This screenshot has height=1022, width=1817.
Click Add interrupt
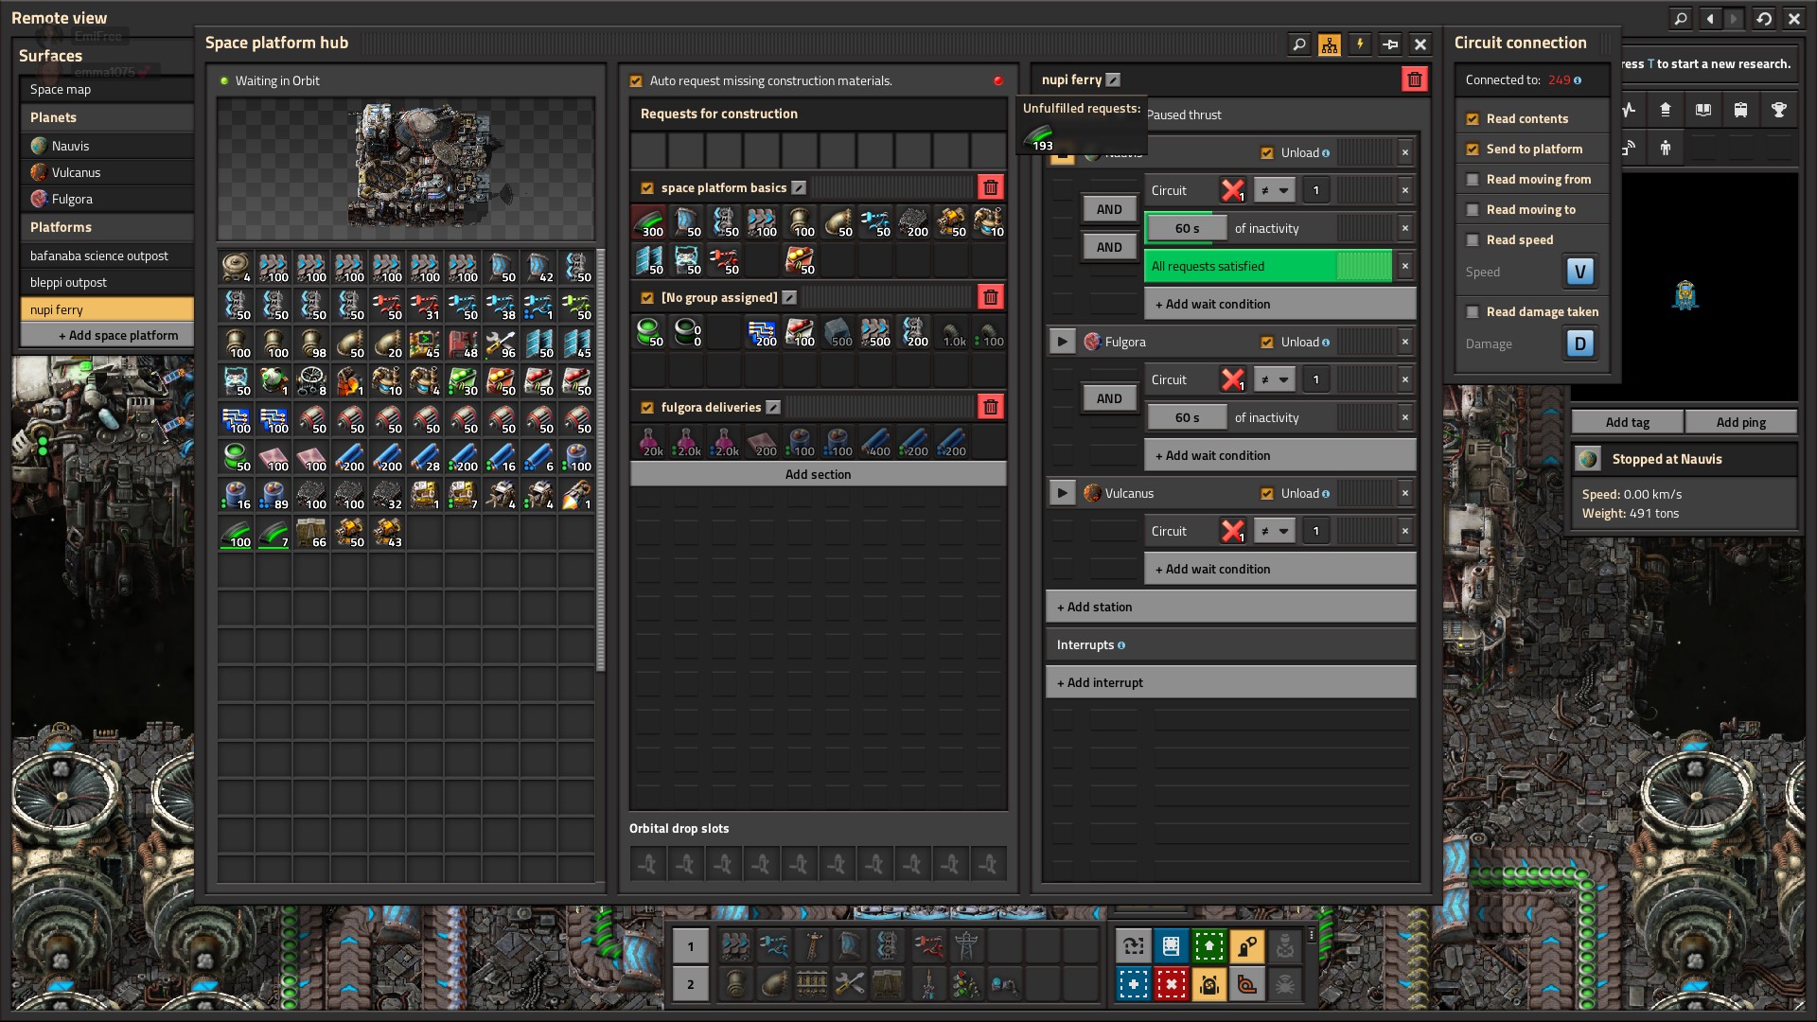coord(1230,682)
